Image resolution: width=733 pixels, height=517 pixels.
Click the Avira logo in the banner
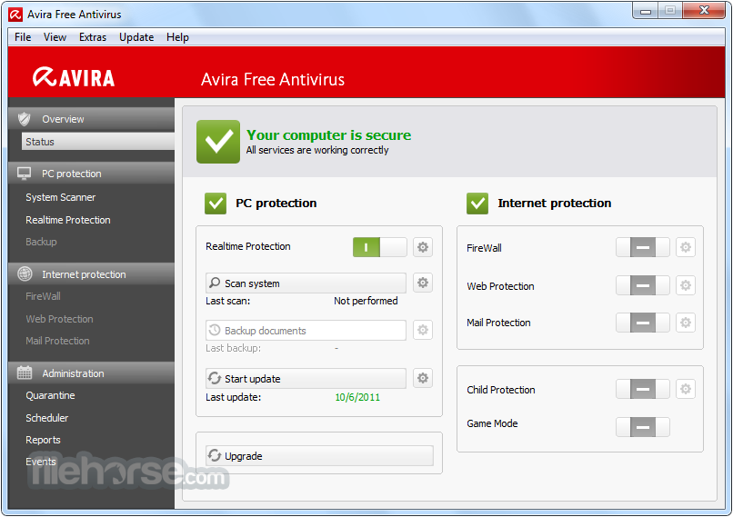(74, 77)
